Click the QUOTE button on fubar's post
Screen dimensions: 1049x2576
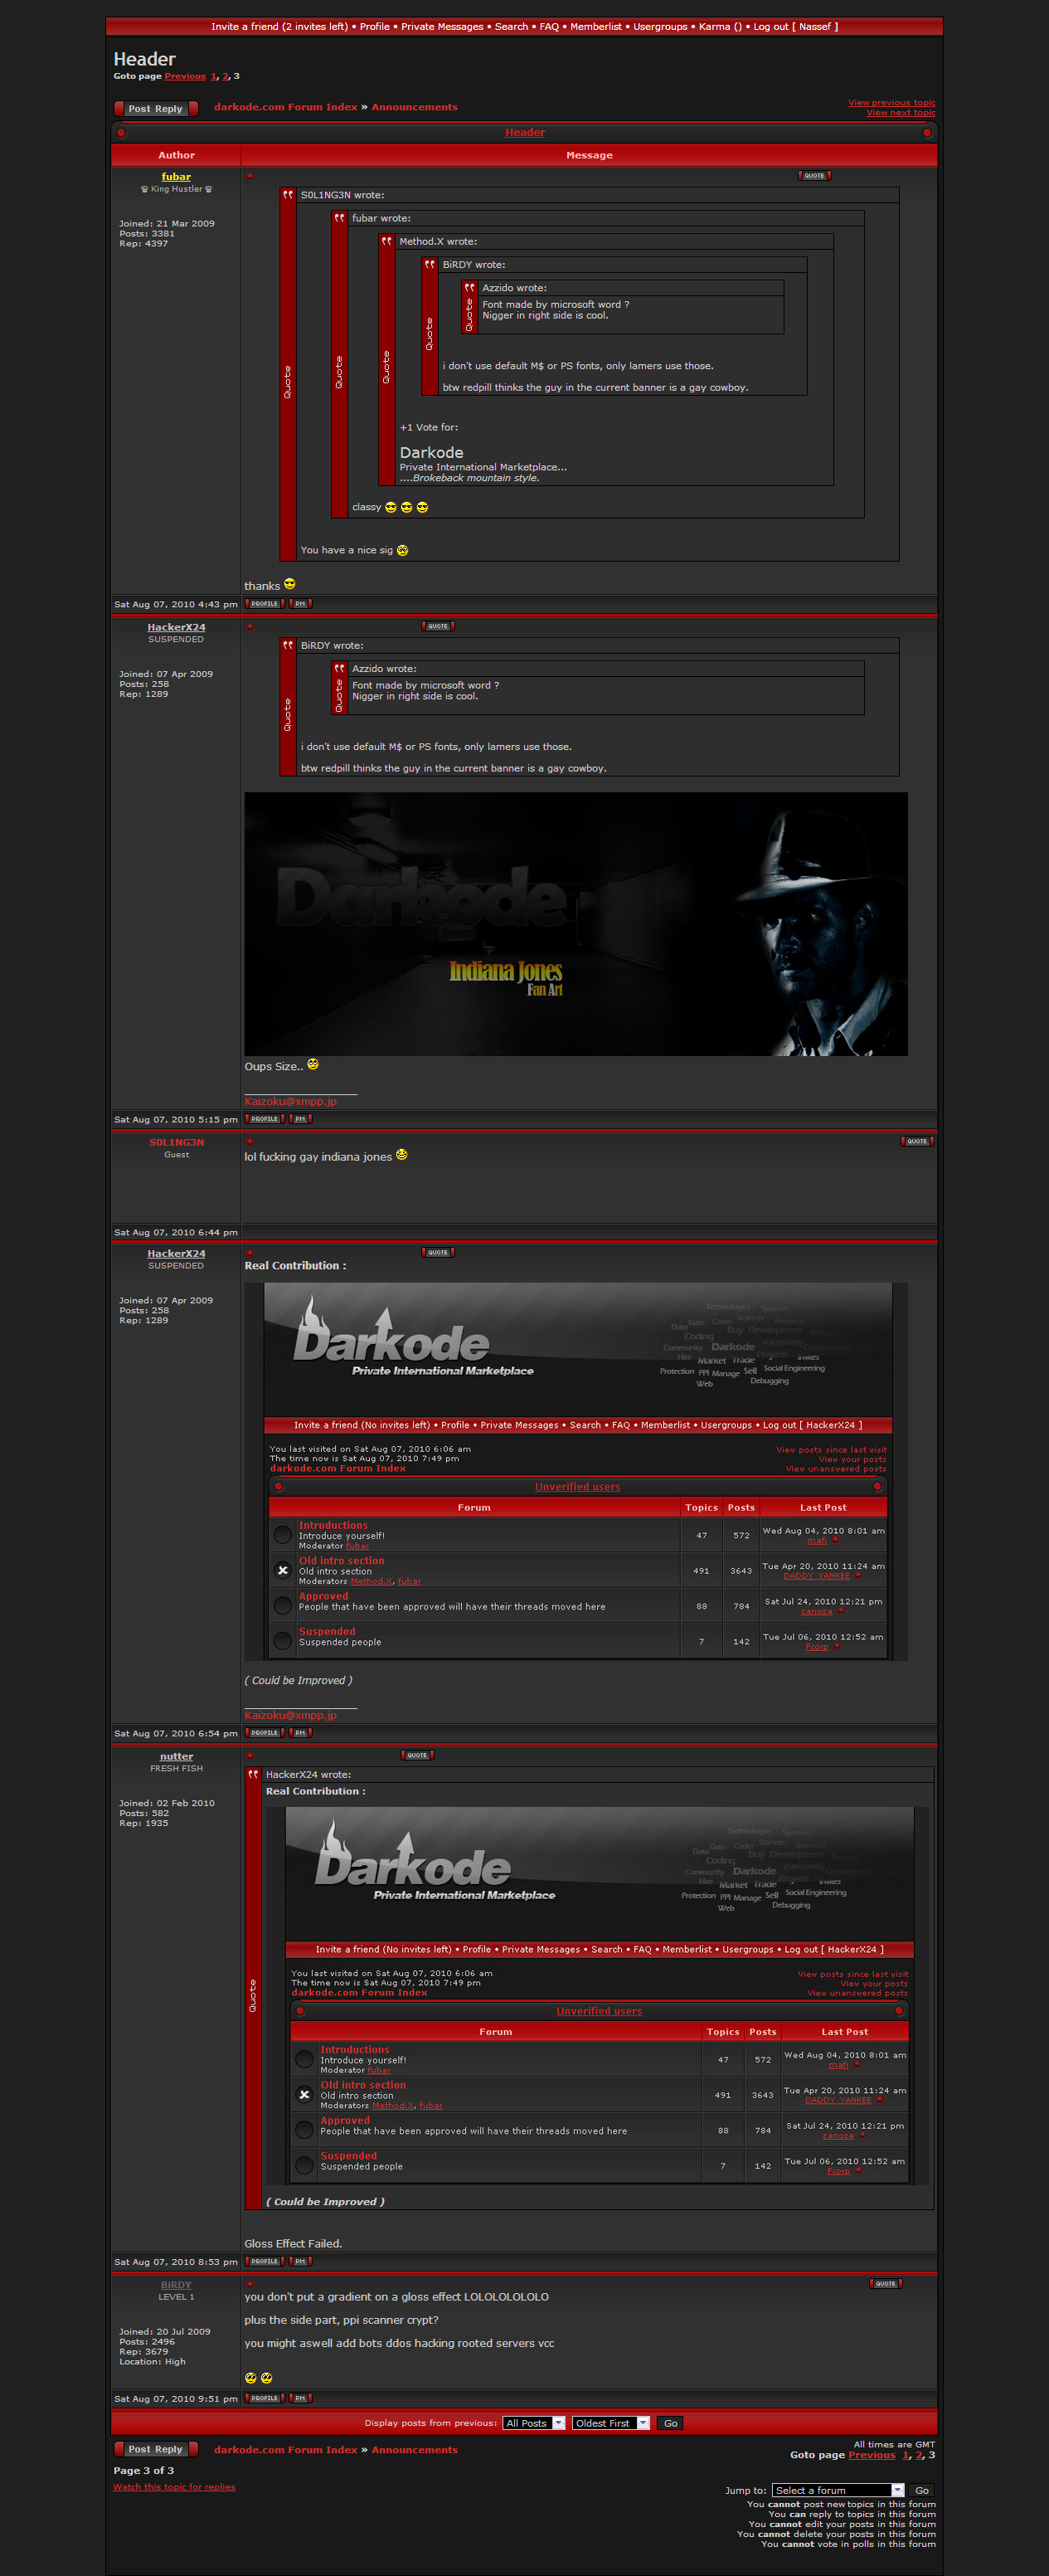(814, 176)
